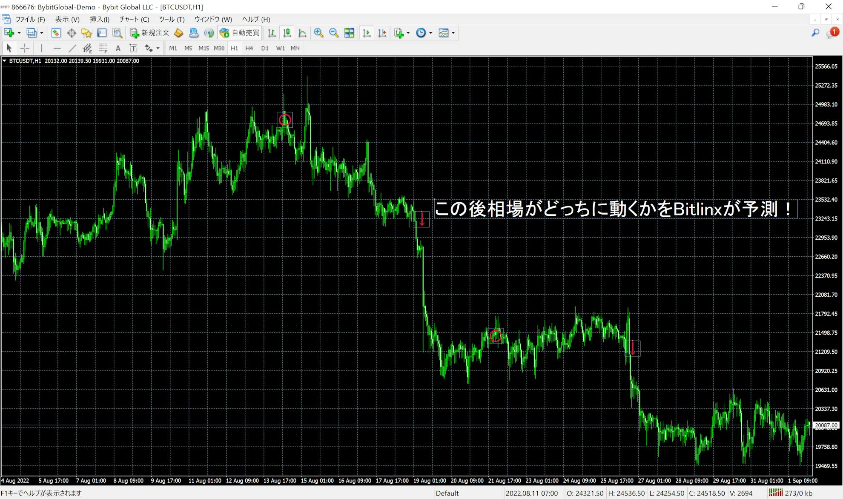843x499 pixels.
Task: Click the 20087.00 current price label
Action: 826,425
